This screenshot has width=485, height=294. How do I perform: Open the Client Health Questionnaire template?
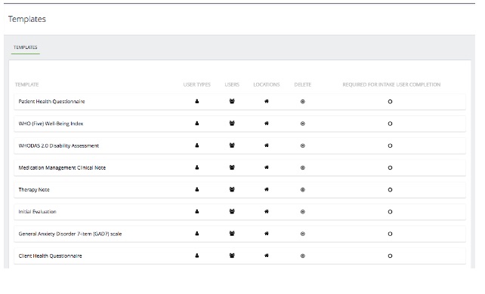pos(50,256)
